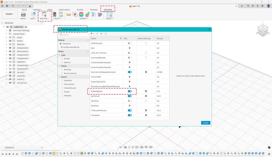Select the Measure ruler tool
Screen dimensions: 272x157
(69, 15)
